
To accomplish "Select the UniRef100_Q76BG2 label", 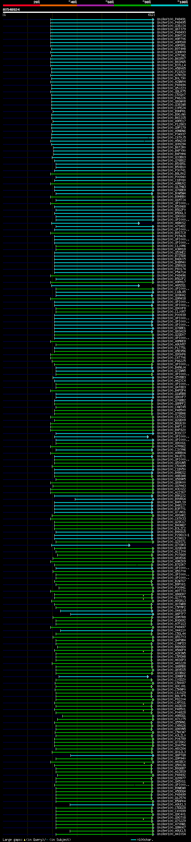I will (x=171, y=161).
